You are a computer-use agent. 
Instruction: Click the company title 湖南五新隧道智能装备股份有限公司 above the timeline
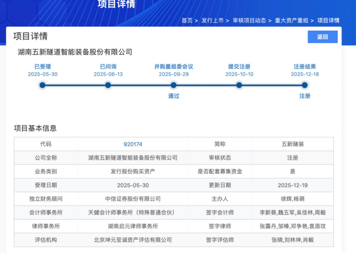75,52
